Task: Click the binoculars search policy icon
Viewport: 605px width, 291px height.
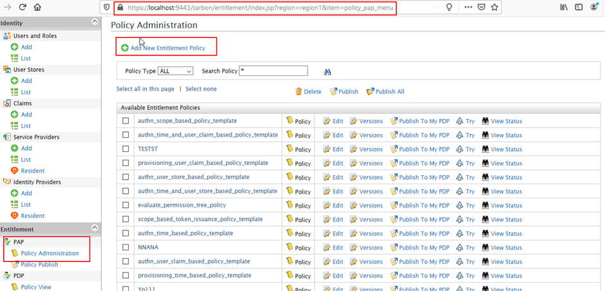Action: tap(328, 72)
